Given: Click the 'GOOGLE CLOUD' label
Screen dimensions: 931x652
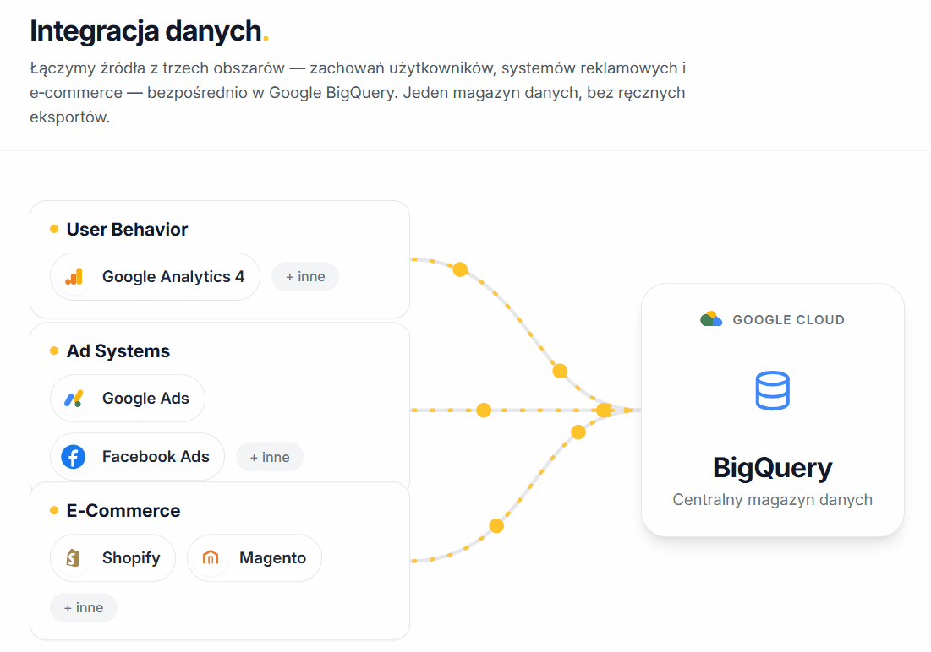Looking at the screenshot, I should pyautogui.click(x=788, y=320).
